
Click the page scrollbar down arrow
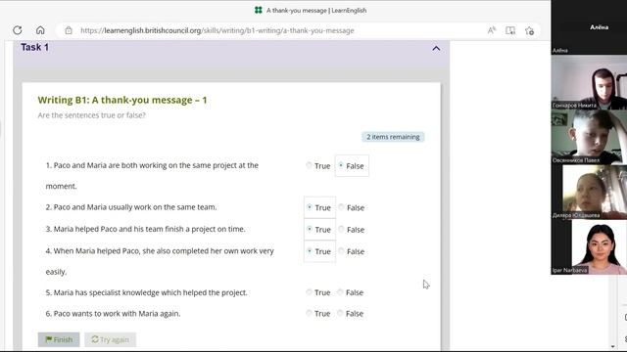pyautogui.click(x=612, y=347)
